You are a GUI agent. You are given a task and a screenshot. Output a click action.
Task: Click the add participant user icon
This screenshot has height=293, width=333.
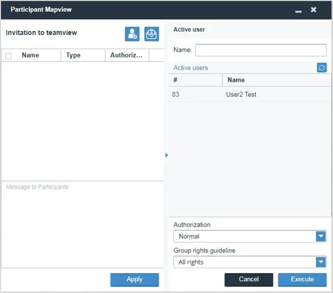132,34
